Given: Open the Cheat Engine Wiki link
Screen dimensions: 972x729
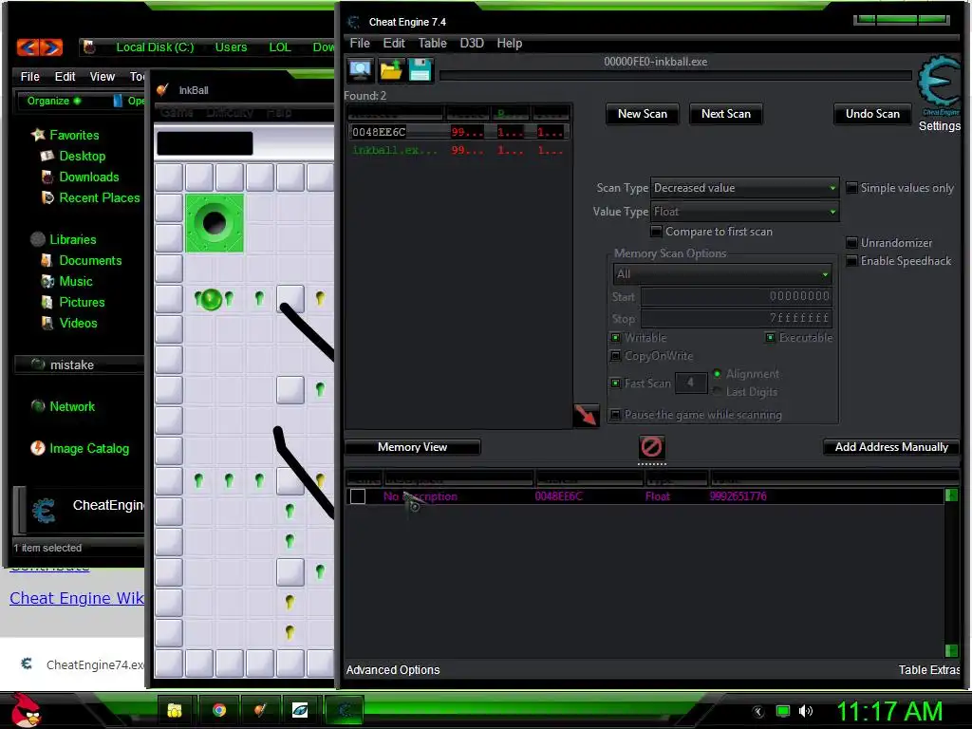Looking at the screenshot, I should (x=77, y=598).
